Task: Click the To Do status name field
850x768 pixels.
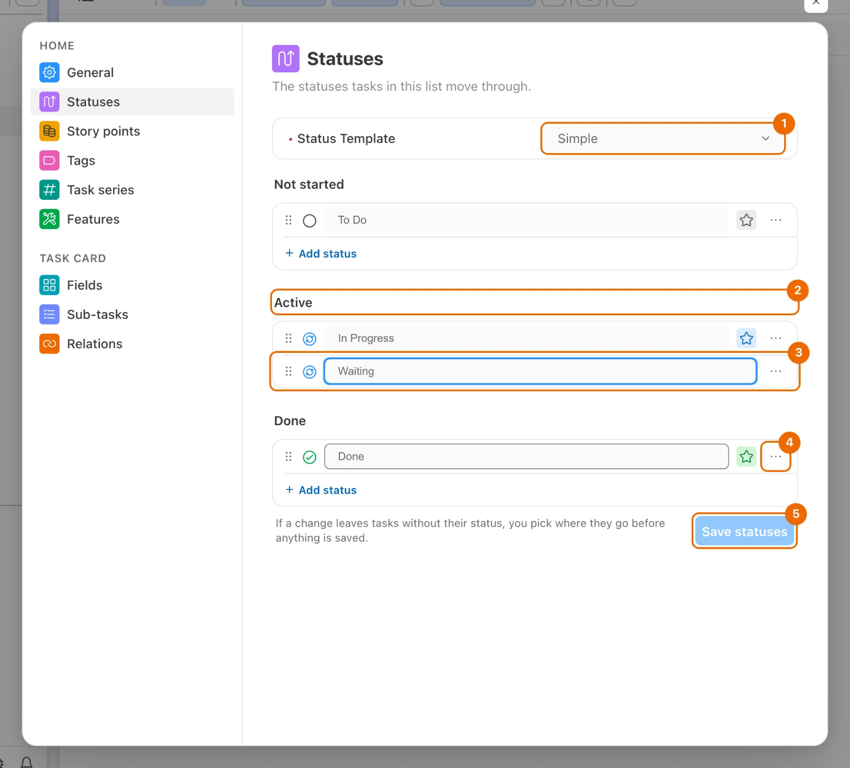Action: pos(526,220)
